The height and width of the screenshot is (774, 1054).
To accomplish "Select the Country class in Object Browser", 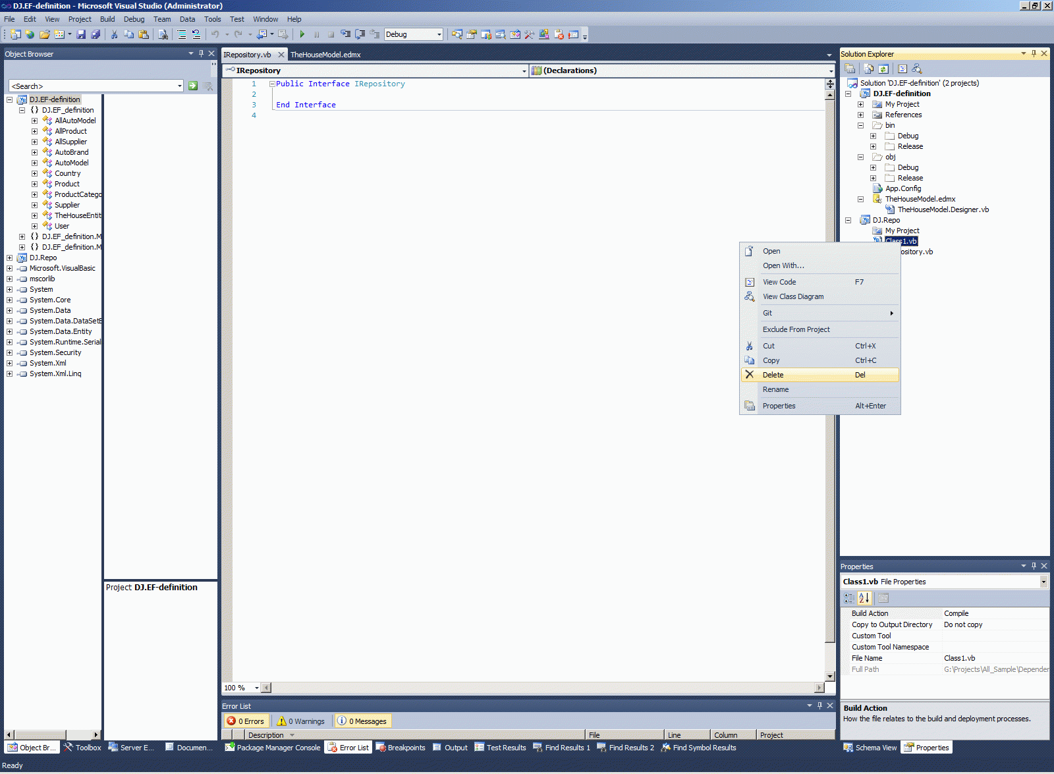I will tap(67, 173).
